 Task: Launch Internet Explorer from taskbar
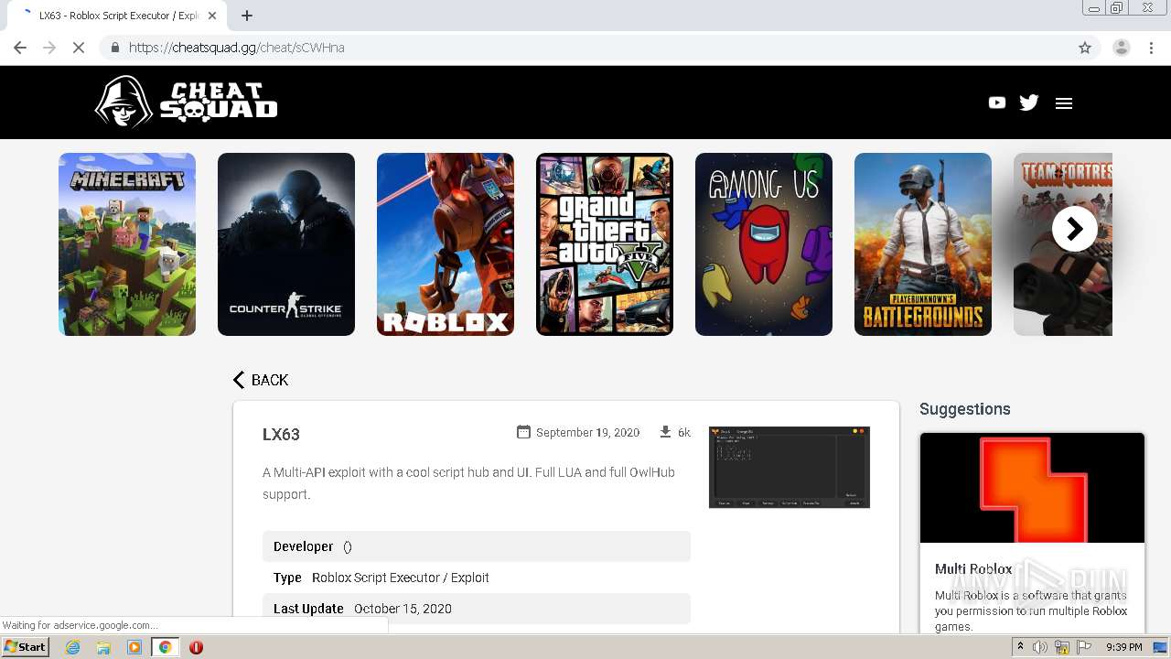point(73,647)
